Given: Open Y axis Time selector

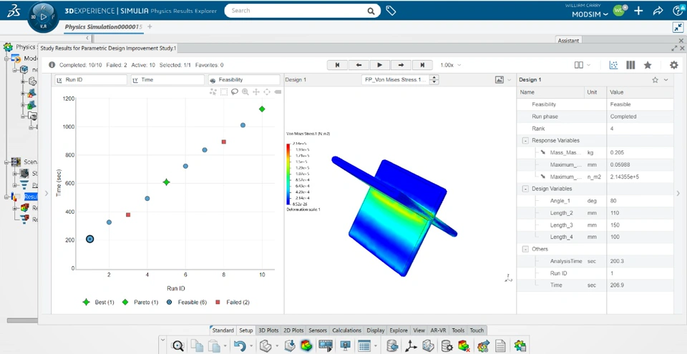Looking at the screenshot, I should [167, 79].
